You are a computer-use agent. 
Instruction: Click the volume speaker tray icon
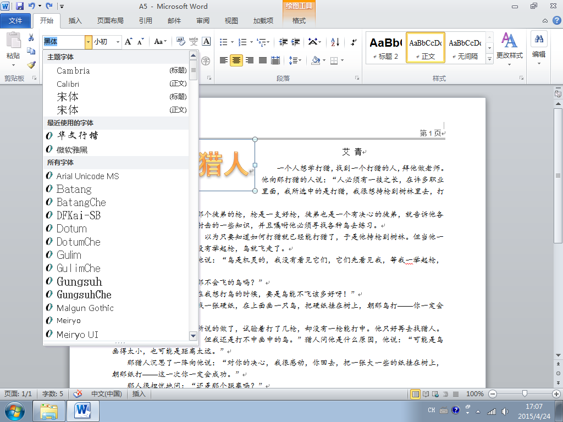tap(505, 411)
